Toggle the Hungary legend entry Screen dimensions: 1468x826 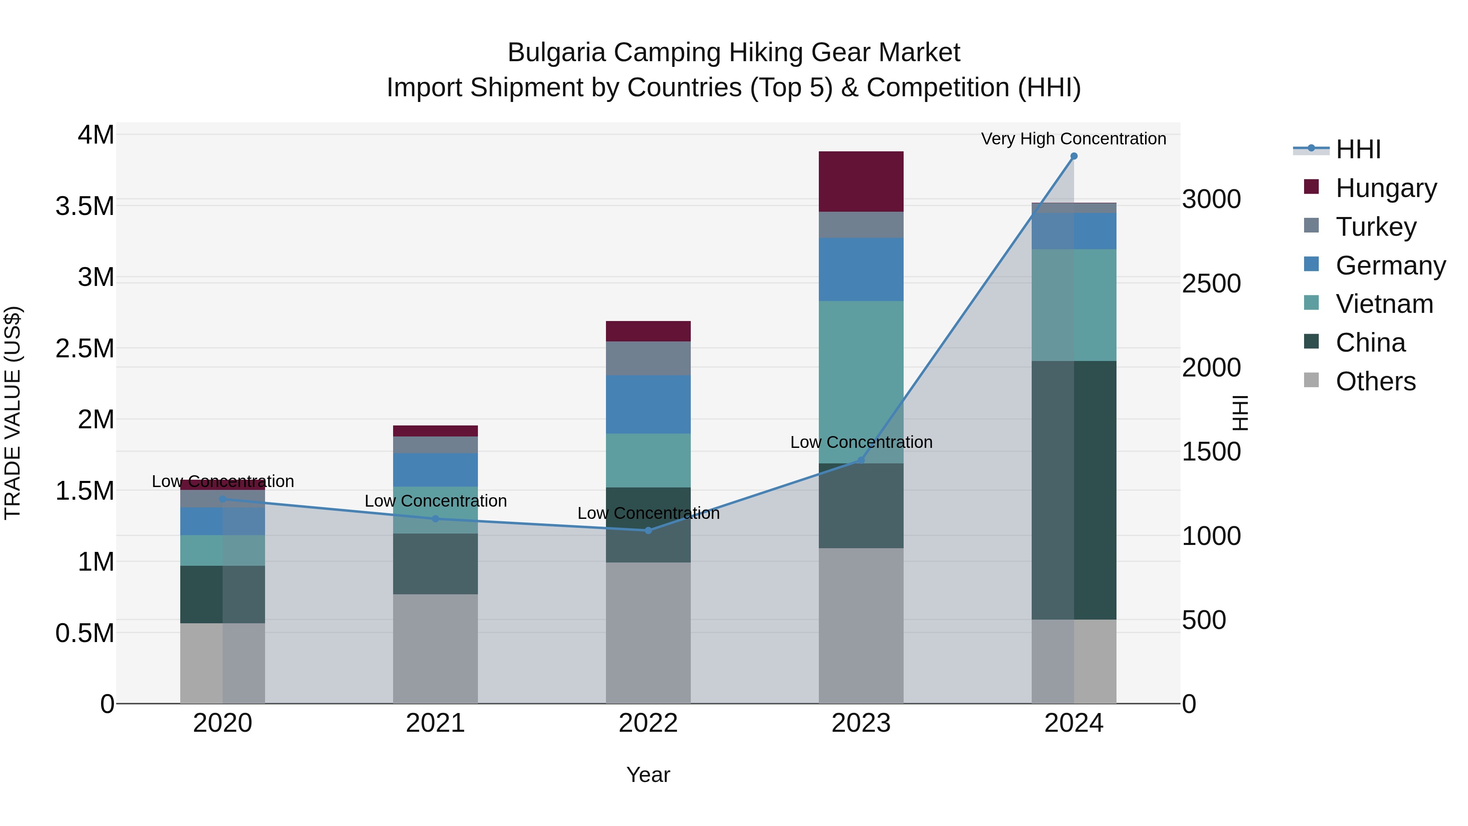pos(1370,188)
